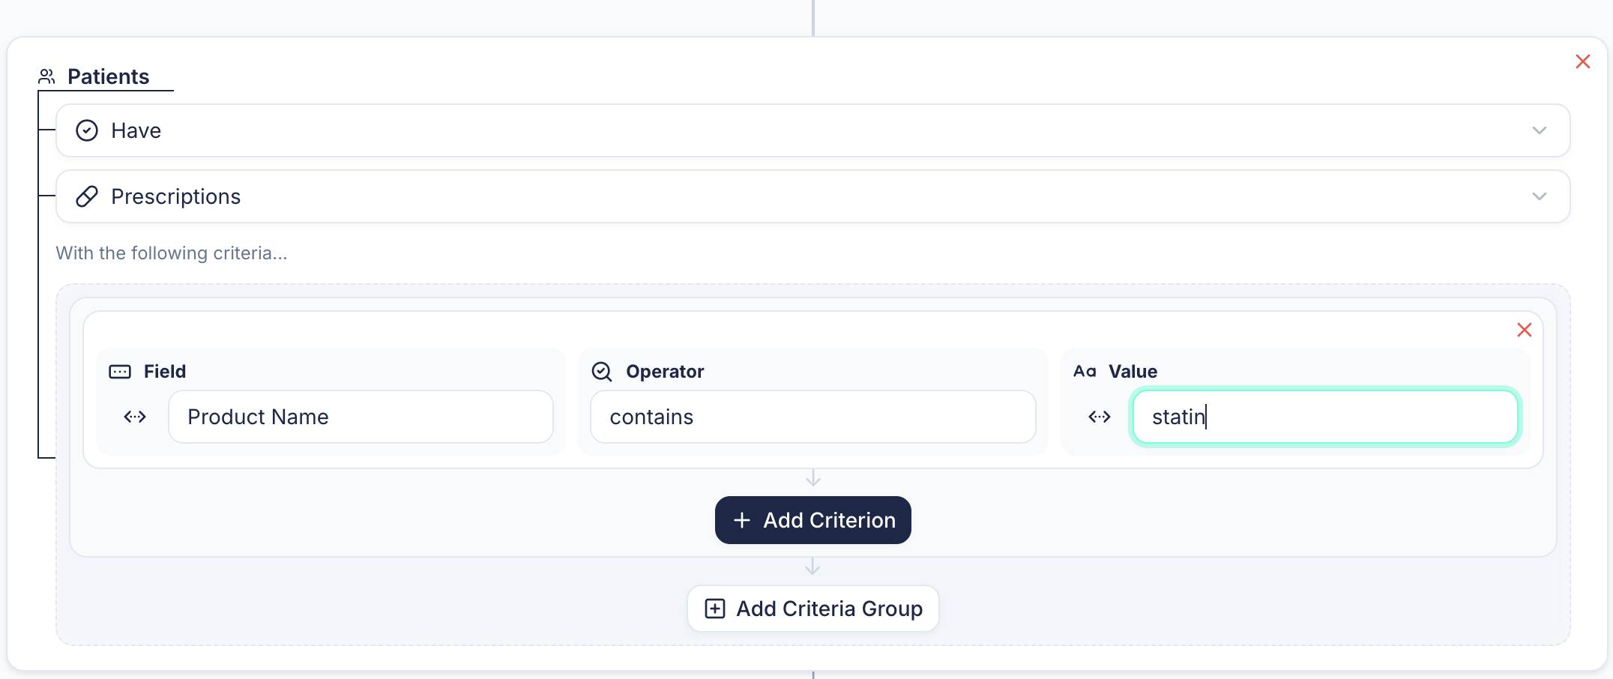The image size is (1613, 679).
Task: Toggle the code arrows icon beside Value input
Action: tap(1100, 417)
